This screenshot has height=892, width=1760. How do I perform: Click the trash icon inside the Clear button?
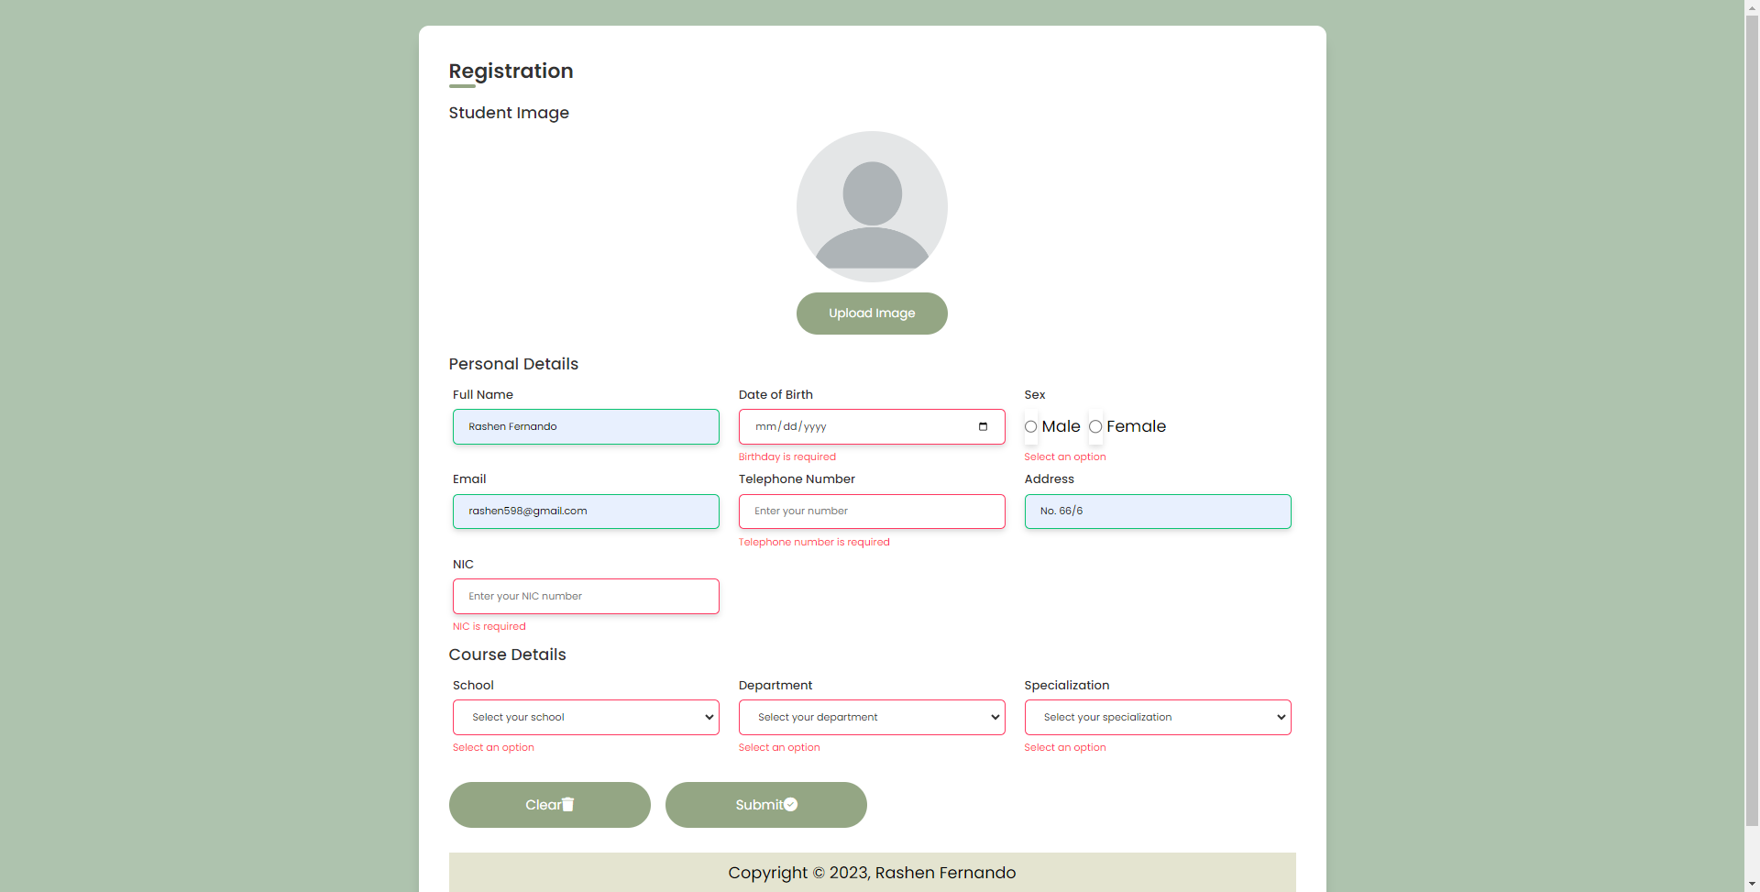pos(568,804)
